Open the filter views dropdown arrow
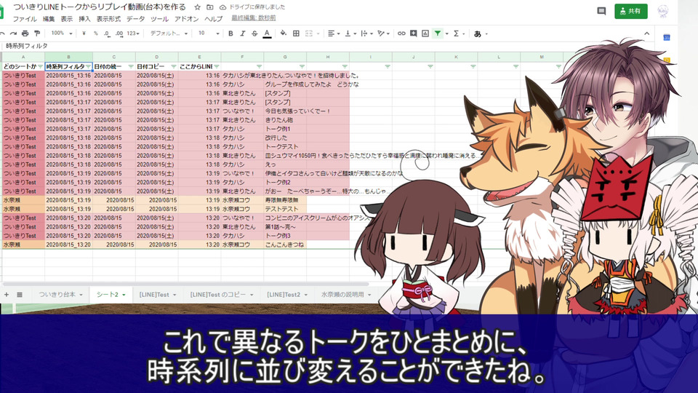Screen dimensions: 698x393 point(447,33)
